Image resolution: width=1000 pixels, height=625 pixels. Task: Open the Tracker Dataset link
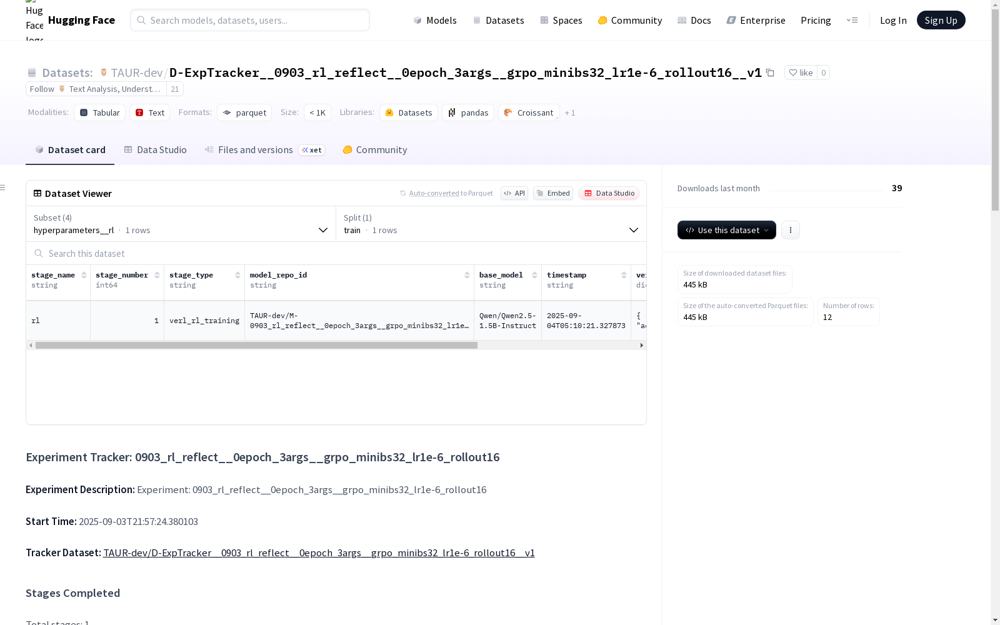pos(319,552)
